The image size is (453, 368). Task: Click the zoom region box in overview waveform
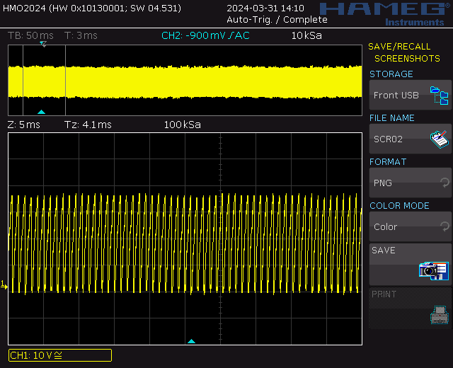click(x=44, y=80)
